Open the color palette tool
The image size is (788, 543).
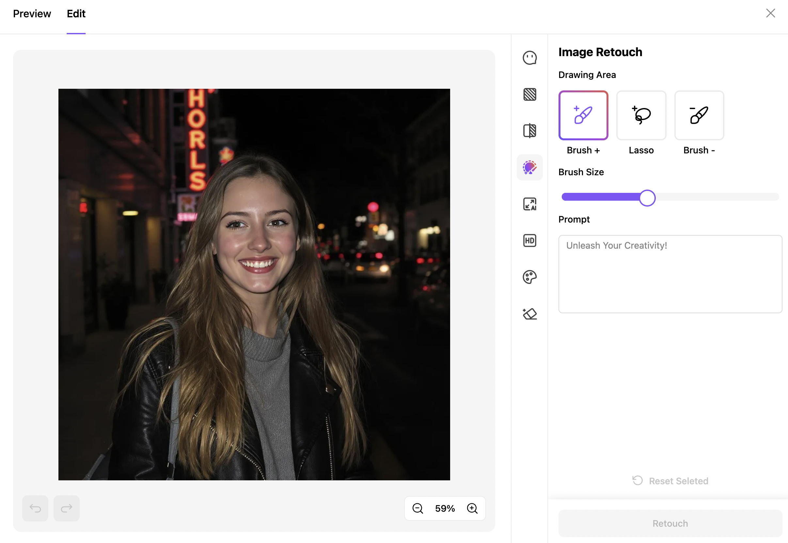[529, 277]
